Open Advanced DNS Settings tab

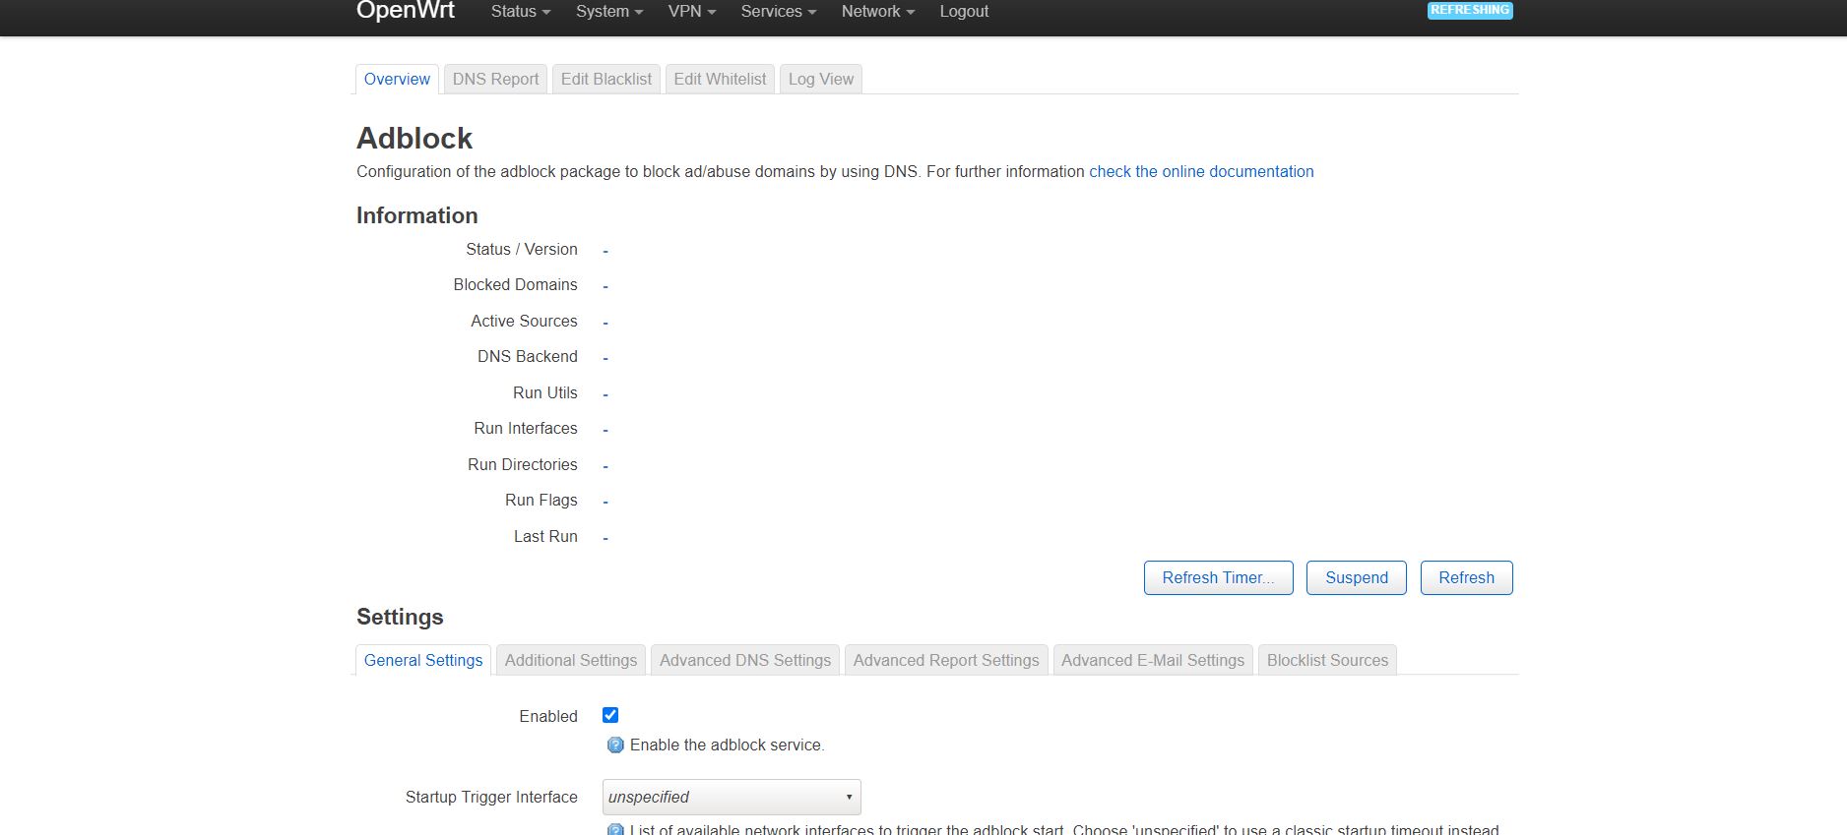[x=745, y=660]
